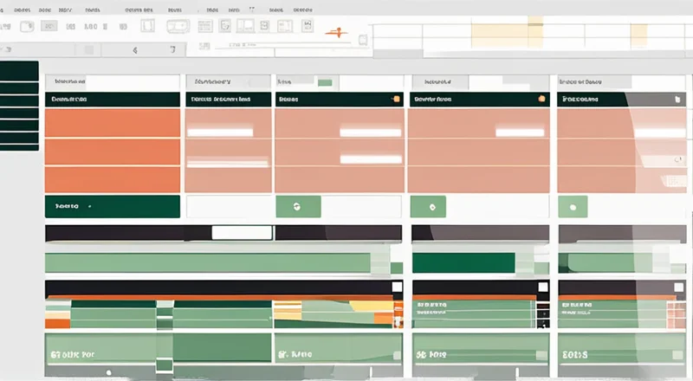
Task: Toggle the white checkbox in the fourth column's lower dark bar
Action: click(542, 287)
